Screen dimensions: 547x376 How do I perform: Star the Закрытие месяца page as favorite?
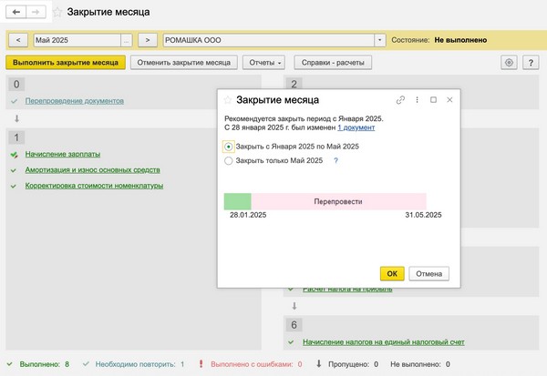point(57,14)
